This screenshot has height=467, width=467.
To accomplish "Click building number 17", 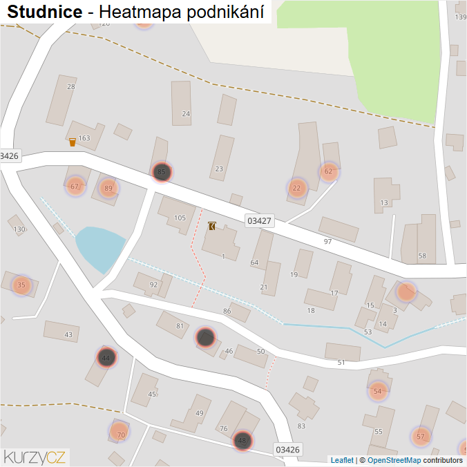I will 334,294.
